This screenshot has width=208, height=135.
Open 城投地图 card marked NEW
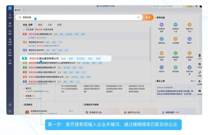tap(178, 112)
